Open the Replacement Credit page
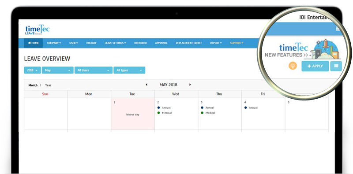The height and width of the screenshot is (174, 353). click(x=189, y=43)
